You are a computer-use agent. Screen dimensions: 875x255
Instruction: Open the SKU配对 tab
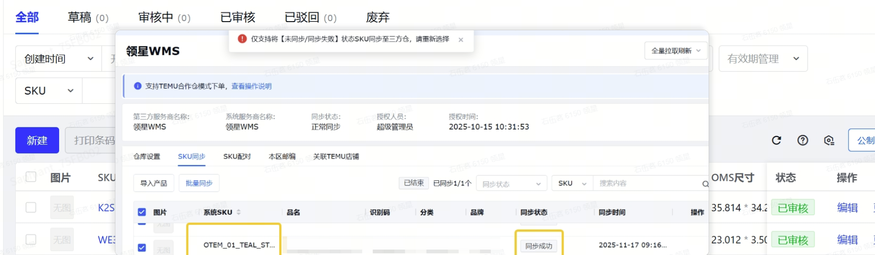(237, 157)
